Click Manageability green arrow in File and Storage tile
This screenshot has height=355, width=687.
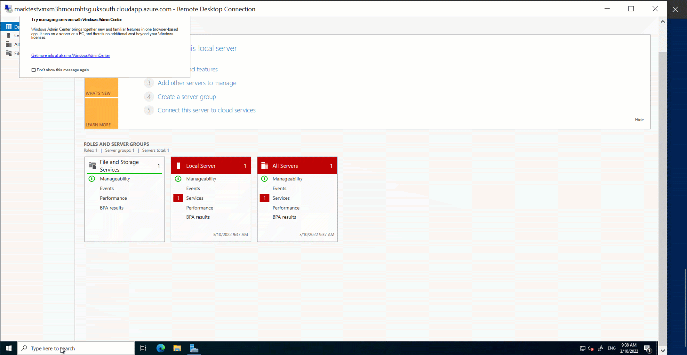[92, 179]
